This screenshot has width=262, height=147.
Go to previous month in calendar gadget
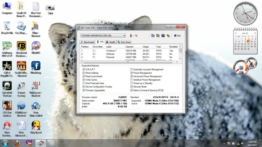[235, 33]
